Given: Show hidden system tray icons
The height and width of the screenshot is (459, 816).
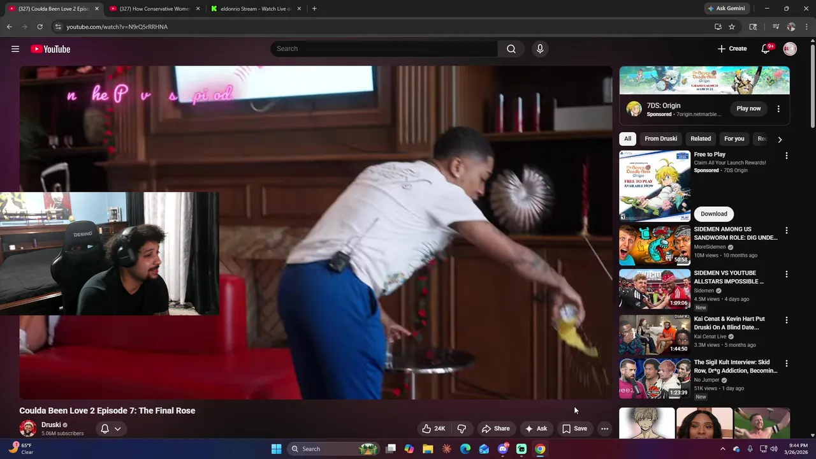Looking at the screenshot, I should click(722, 449).
